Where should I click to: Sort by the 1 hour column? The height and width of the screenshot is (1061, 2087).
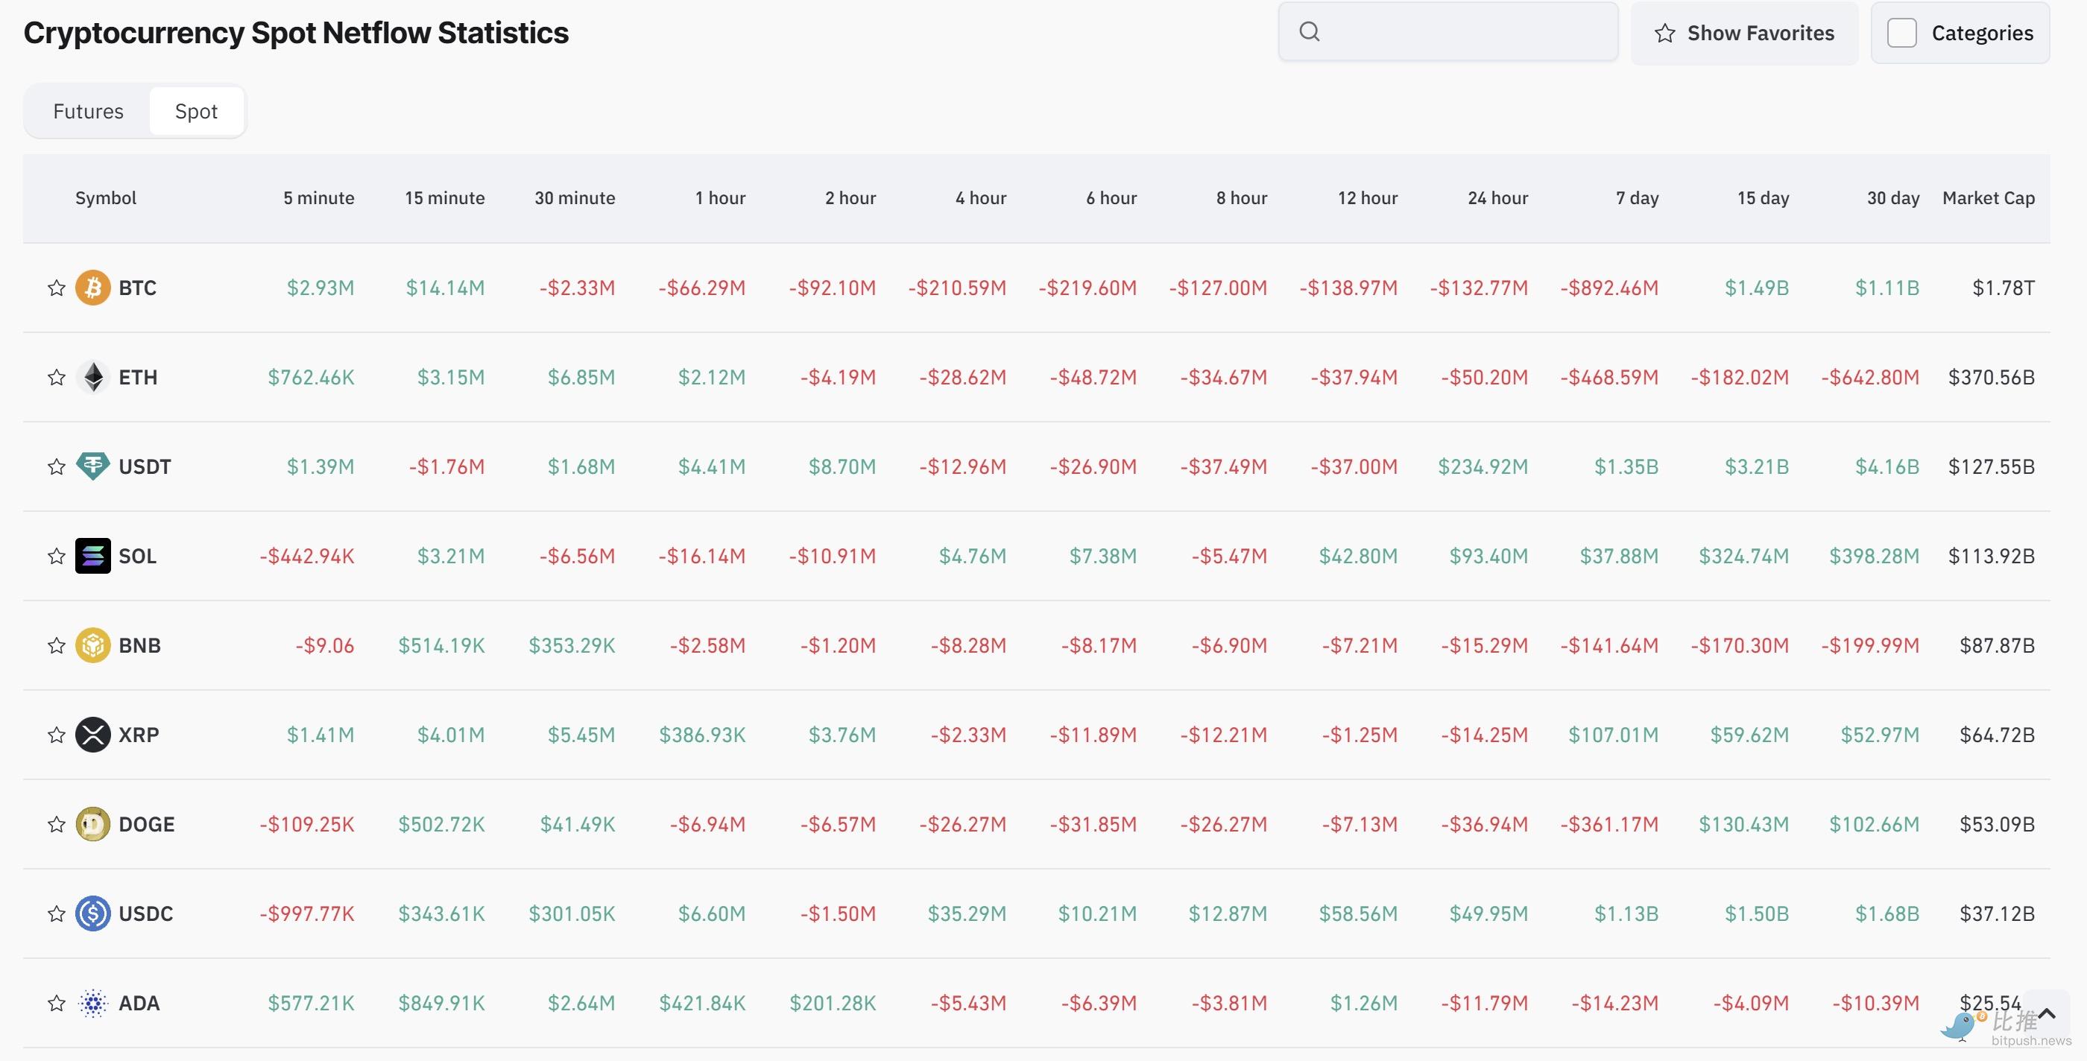tap(720, 197)
